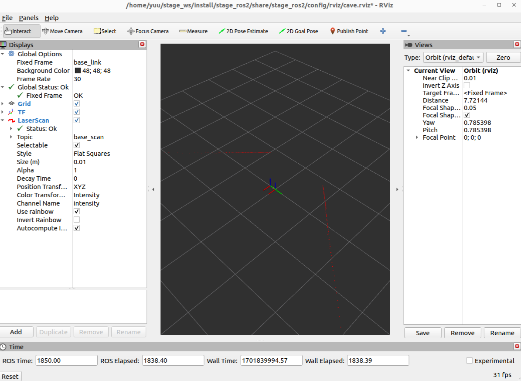Select the 2D Pose Estimate tool
Image resolution: width=521 pixels, height=381 pixels.
click(x=243, y=31)
